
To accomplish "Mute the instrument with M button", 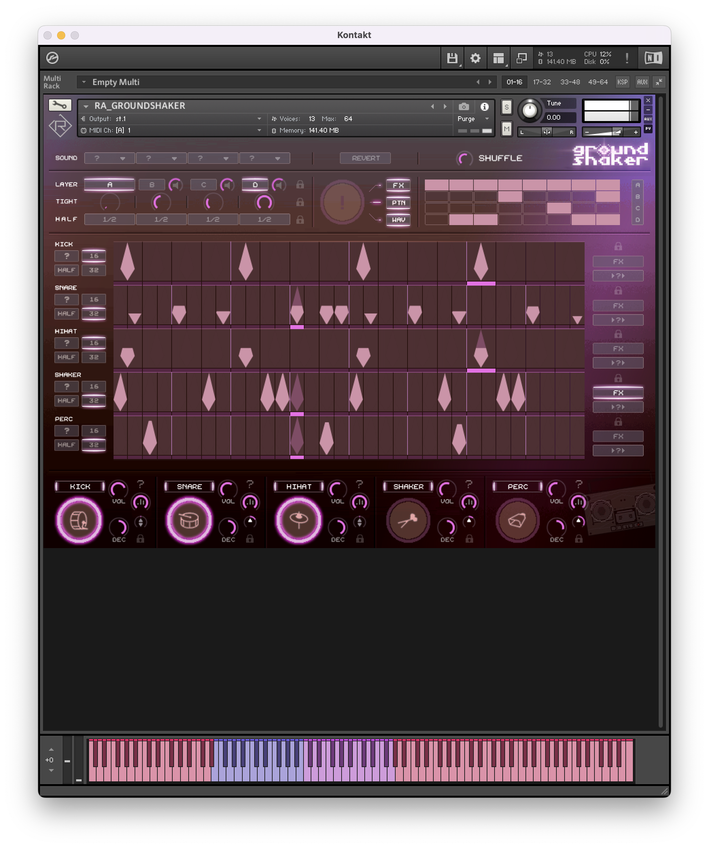I will click(506, 129).
